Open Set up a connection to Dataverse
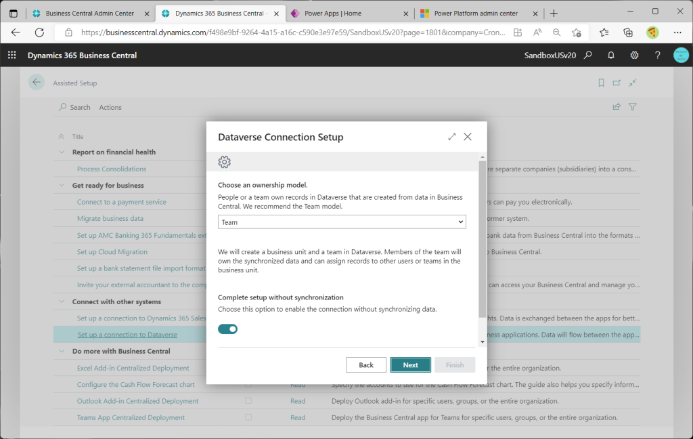 (x=127, y=335)
